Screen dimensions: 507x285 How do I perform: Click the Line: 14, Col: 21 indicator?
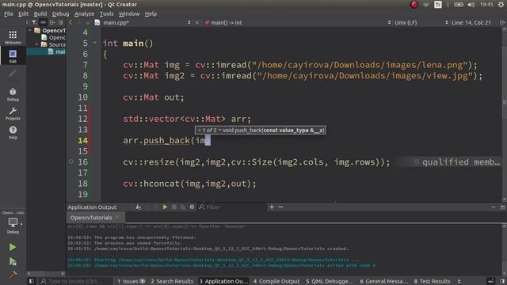(471, 22)
